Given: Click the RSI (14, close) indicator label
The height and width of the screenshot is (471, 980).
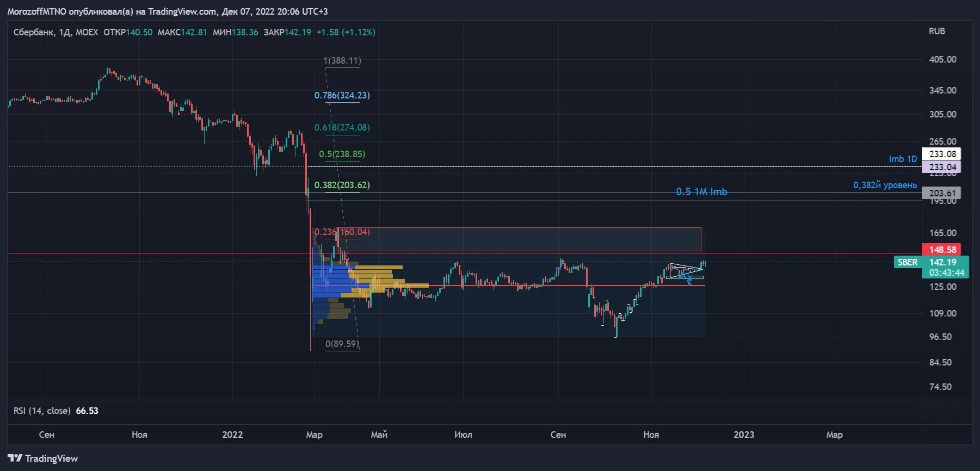Looking at the screenshot, I should pyautogui.click(x=42, y=411).
